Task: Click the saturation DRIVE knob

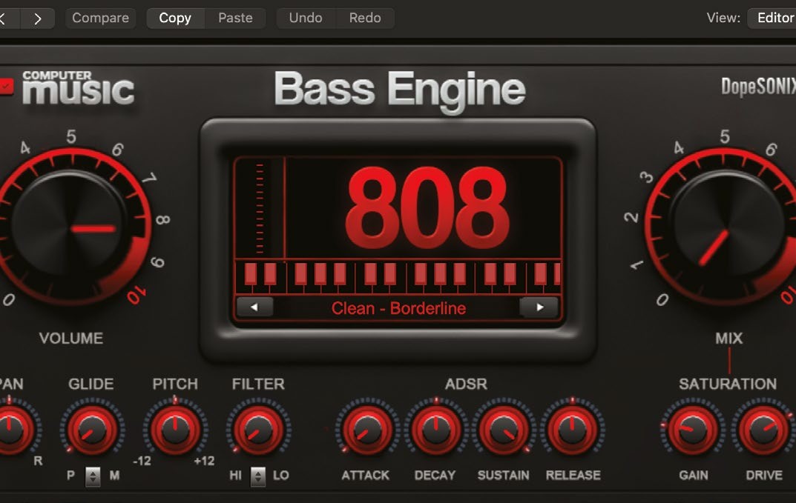Action: click(x=763, y=430)
